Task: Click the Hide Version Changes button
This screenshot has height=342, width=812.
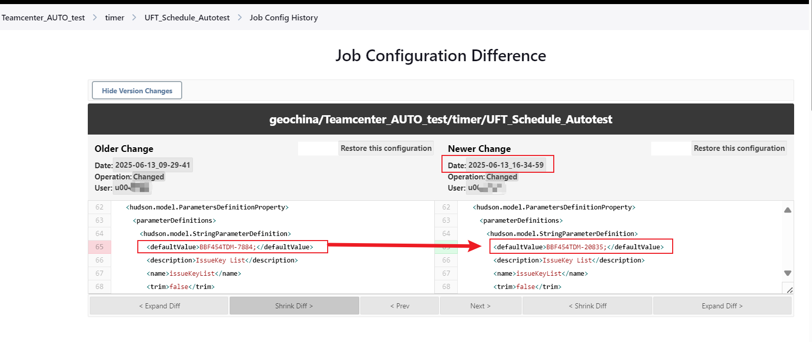Action: click(137, 91)
